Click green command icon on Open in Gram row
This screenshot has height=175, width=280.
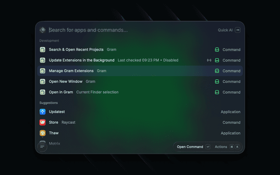[217, 92]
